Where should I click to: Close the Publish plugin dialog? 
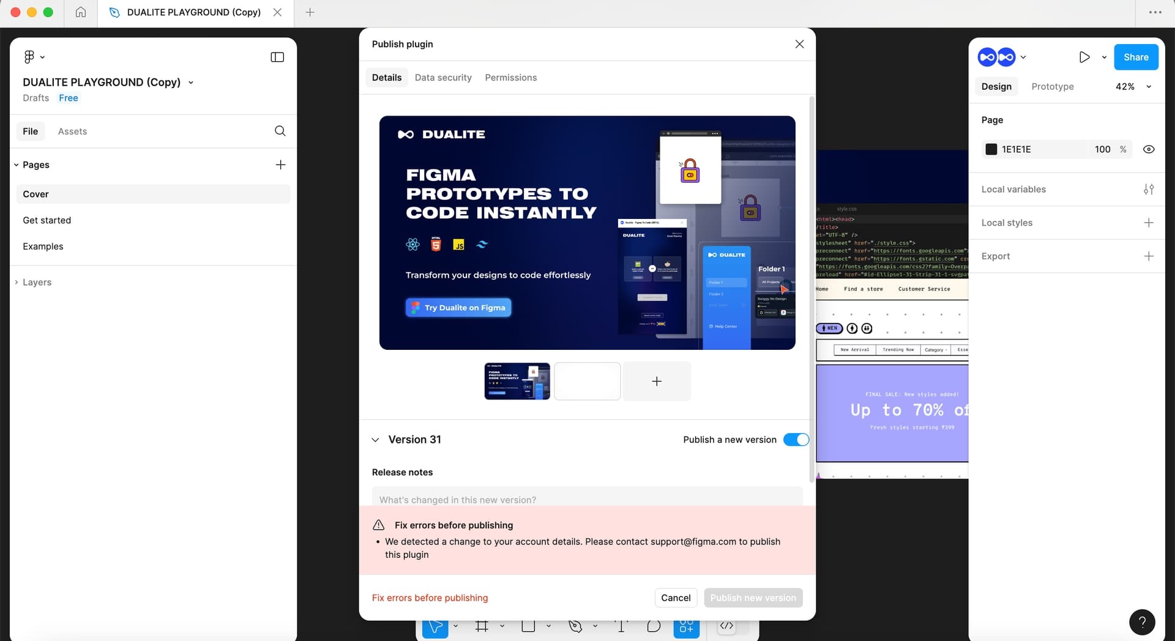[799, 44]
